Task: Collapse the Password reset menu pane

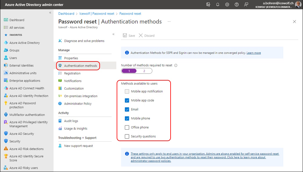Action: pos(113,34)
